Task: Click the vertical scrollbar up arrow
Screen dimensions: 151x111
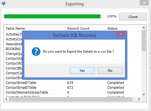Action: tap(144, 28)
